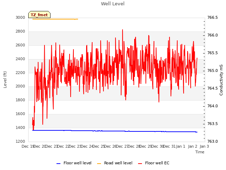
Task: Click the orange Road well level line
Action: coord(55,19)
